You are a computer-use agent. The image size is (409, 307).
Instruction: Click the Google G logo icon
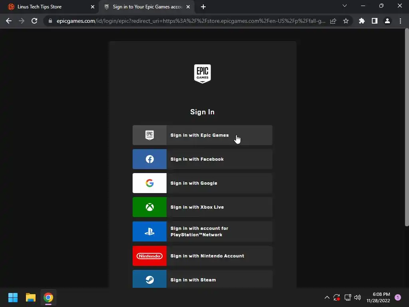tap(149, 183)
